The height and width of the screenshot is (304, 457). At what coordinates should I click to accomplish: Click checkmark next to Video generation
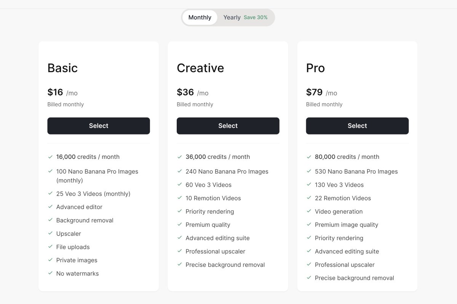tap(309, 211)
